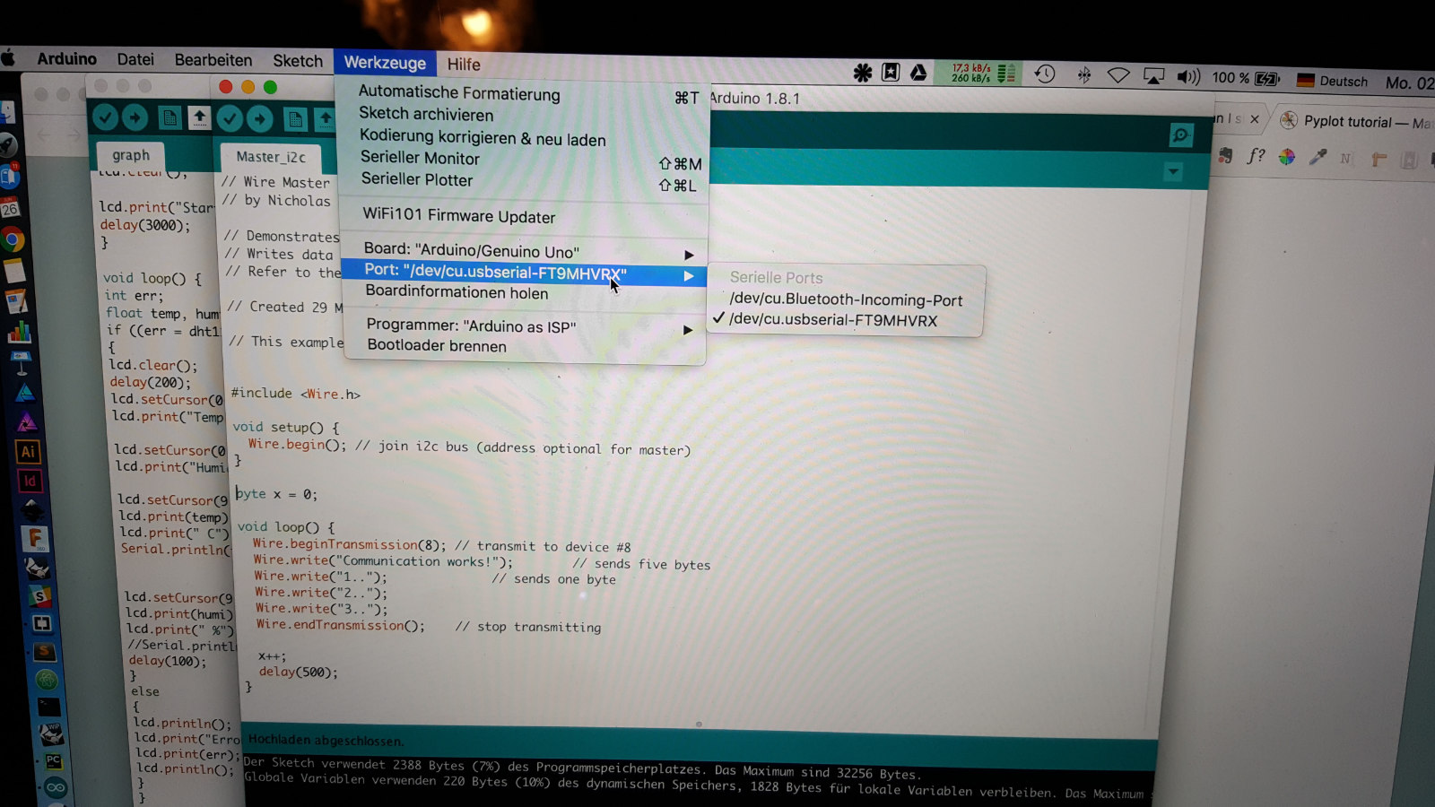Open Calendar from the Dock
Image resolution: width=1435 pixels, height=807 pixels.
[10, 208]
